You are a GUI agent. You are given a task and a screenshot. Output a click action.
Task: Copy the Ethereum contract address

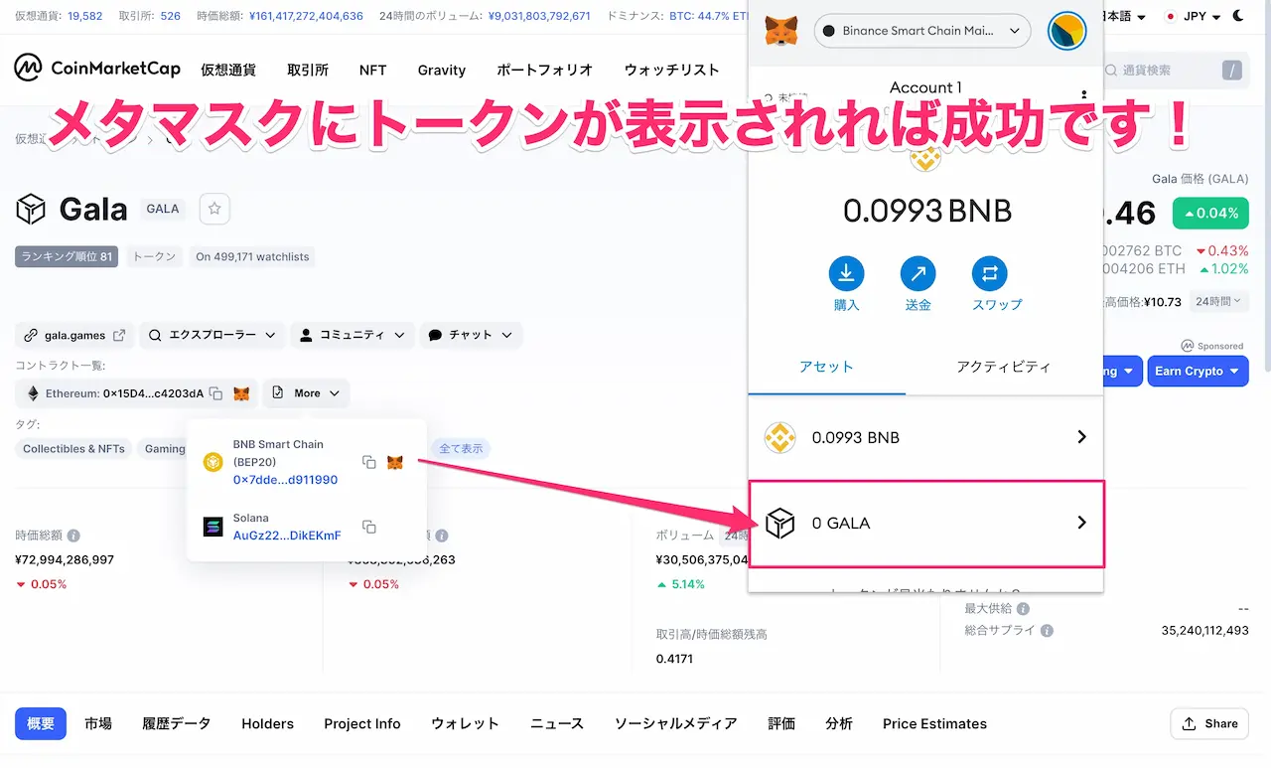click(x=215, y=393)
